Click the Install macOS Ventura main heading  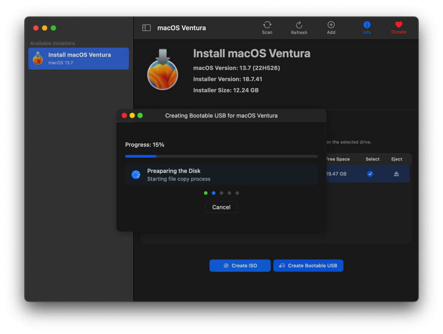(x=252, y=54)
